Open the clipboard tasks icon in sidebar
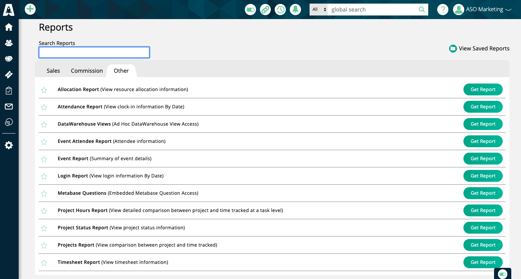The width and height of the screenshot is (521, 279). click(9, 91)
